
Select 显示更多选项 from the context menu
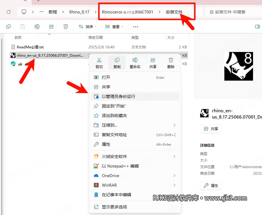[x=135, y=207]
